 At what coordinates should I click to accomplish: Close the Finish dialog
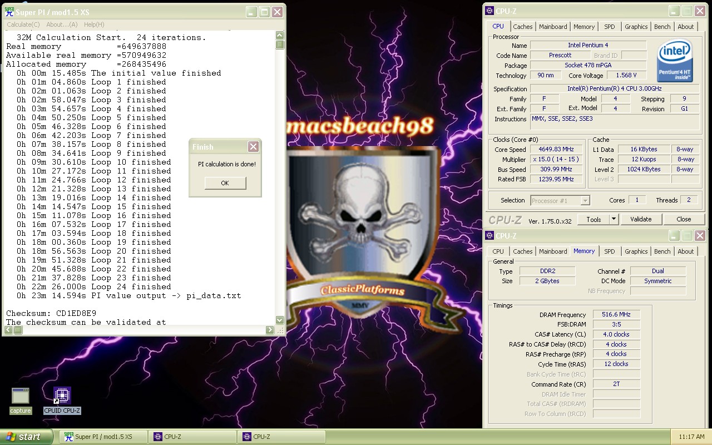tap(253, 147)
